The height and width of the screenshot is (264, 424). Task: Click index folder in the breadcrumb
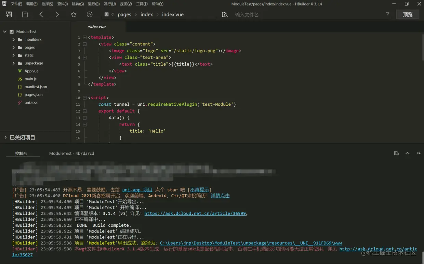(147, 14)
